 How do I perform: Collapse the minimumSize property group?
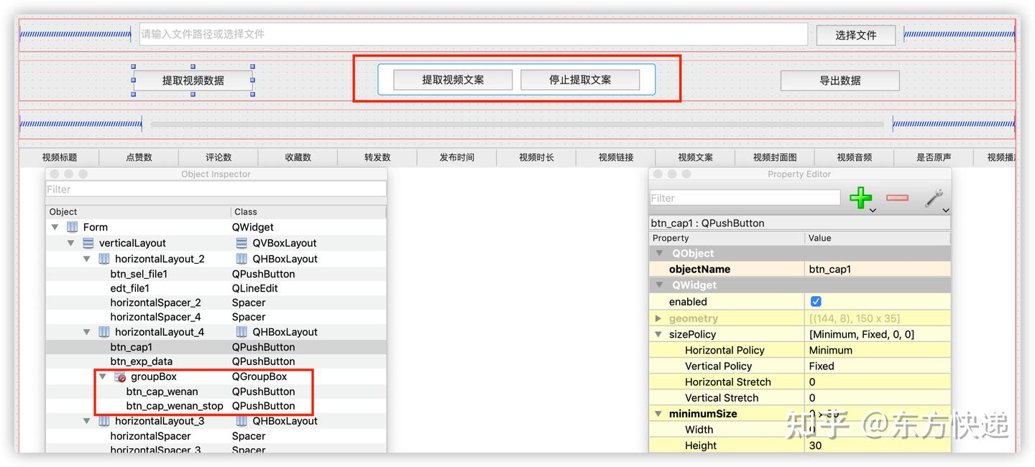click(658, 413)
